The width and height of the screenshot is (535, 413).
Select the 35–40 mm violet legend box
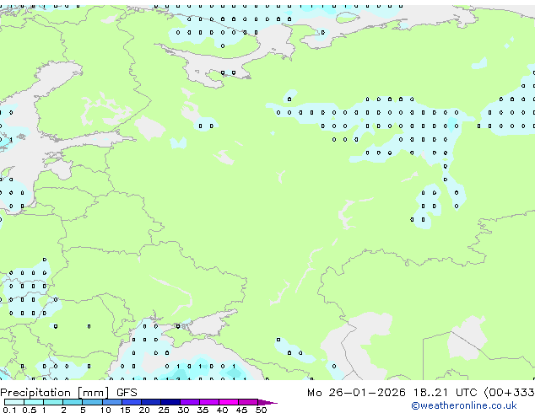pos(209,402)
